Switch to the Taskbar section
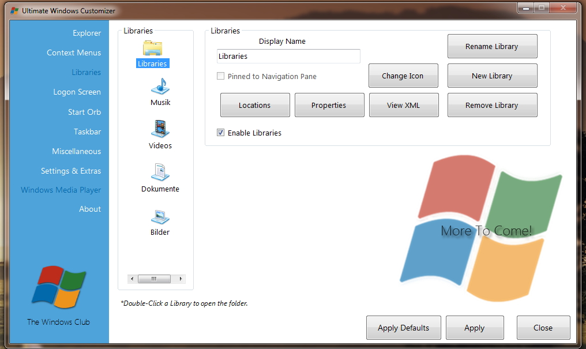 tap(87, 132)
